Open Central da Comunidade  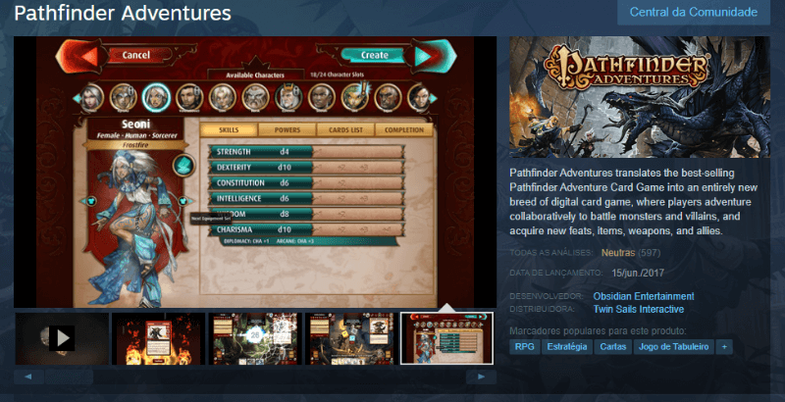694,12
